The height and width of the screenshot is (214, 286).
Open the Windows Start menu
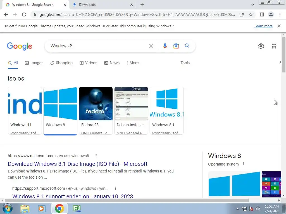(7, 208)
